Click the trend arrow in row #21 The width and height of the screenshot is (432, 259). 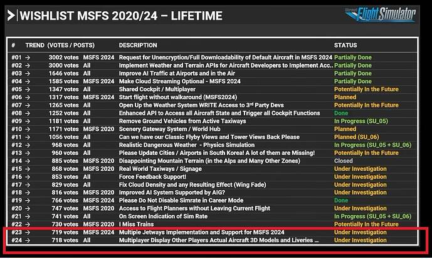click(28, 216)
